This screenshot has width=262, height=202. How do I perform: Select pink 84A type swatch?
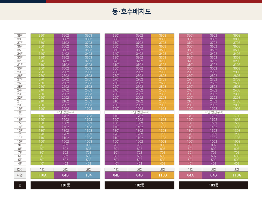point(190,175)
